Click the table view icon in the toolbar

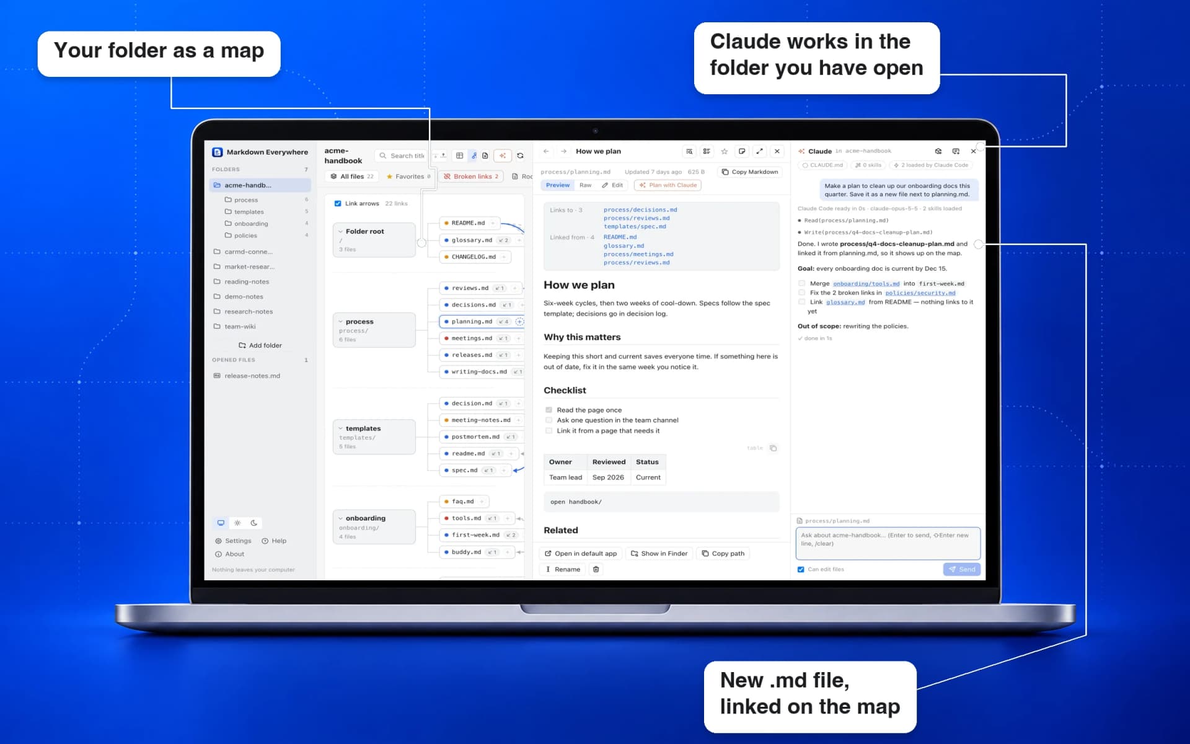point(459,156)
